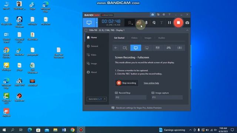This screenshot has height=133, width=237.
Task: Click the Stop recording button
Action: click(127, 83)
